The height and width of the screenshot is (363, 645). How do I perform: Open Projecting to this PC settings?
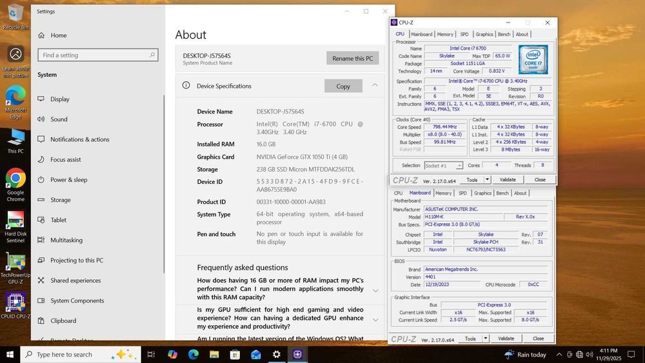(x=97, y=260)
